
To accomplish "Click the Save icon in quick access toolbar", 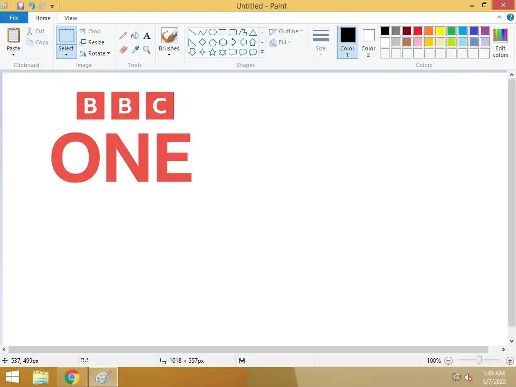I will pos(20,6).
